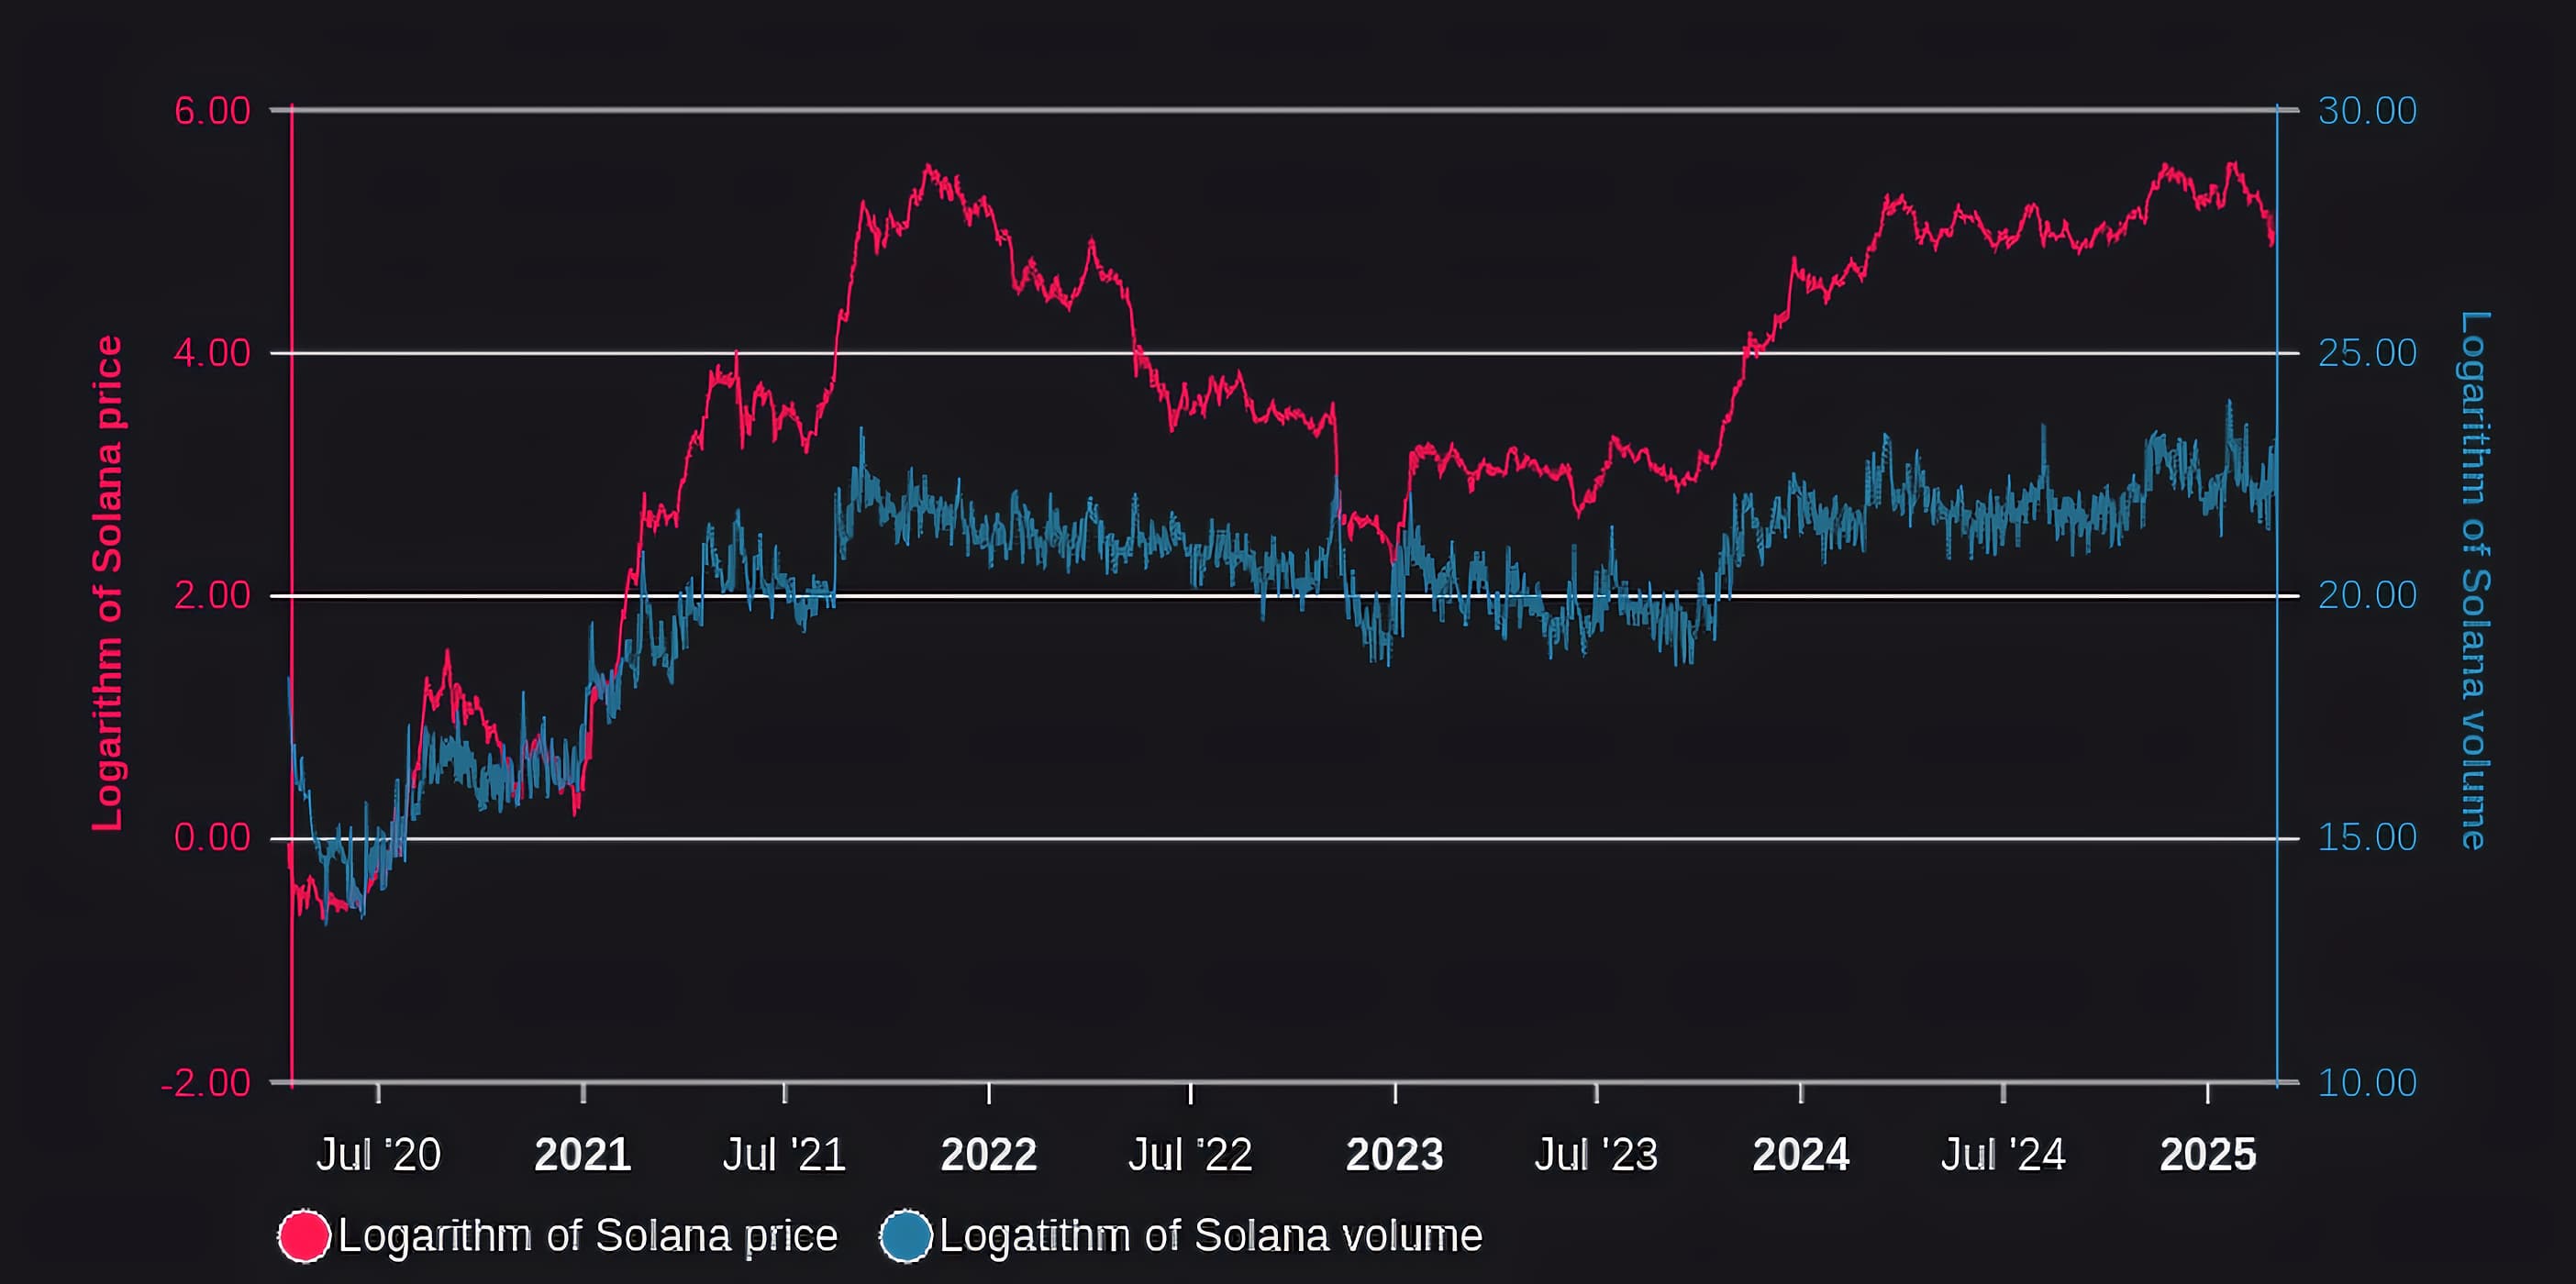
Task: Click the x-axis label 2024
Action: coord(1801,1155)
